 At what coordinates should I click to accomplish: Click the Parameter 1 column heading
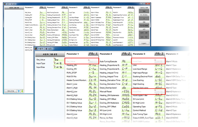(75, 54)
